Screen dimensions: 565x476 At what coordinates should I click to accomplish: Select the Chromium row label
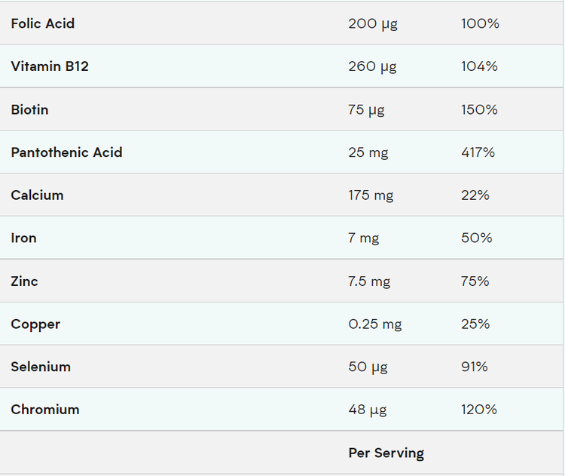click(x=45, y=410)
